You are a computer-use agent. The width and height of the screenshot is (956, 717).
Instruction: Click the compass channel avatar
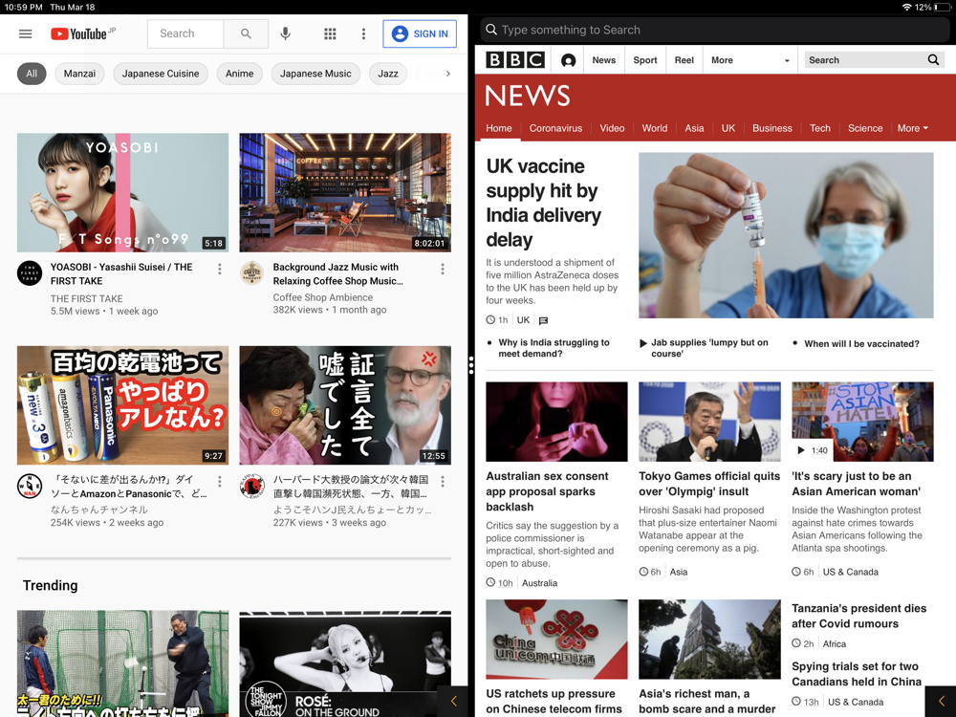coord(30,486)
